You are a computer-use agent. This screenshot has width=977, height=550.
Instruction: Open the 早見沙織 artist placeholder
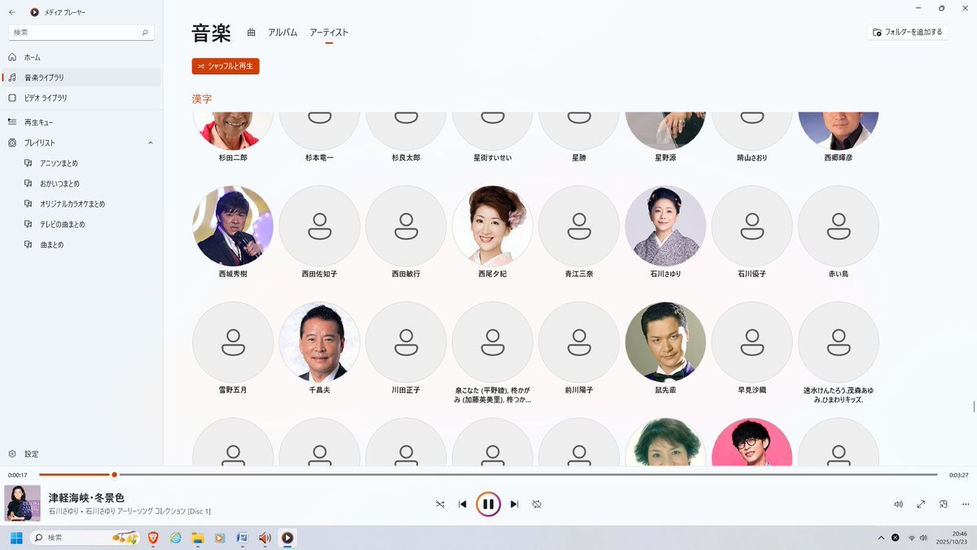click(x=751, y=342)
